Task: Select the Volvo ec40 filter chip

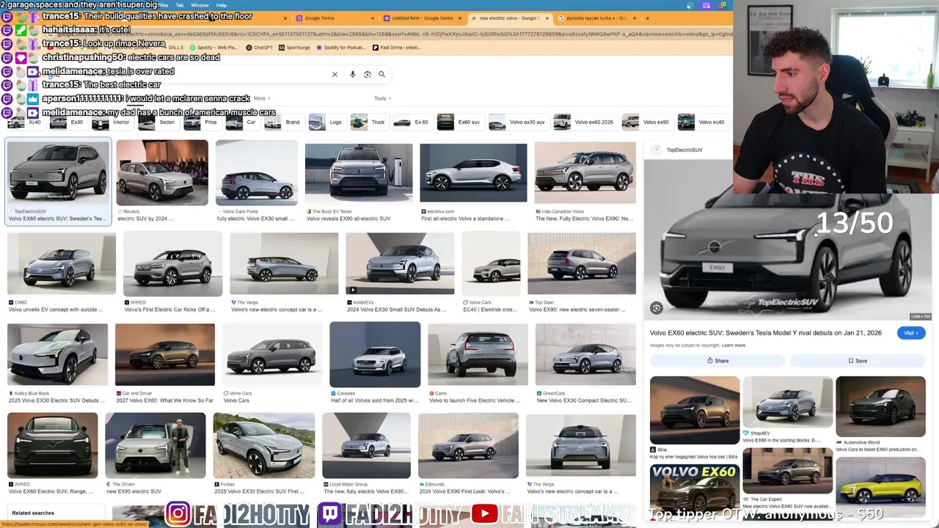Action: [x=703, y=122]
